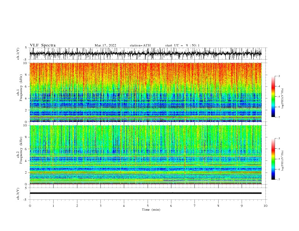Click the ch.1 frequency spectrogram panel
This screenshot has width=299, height=231.
click(x=145, y=92)
